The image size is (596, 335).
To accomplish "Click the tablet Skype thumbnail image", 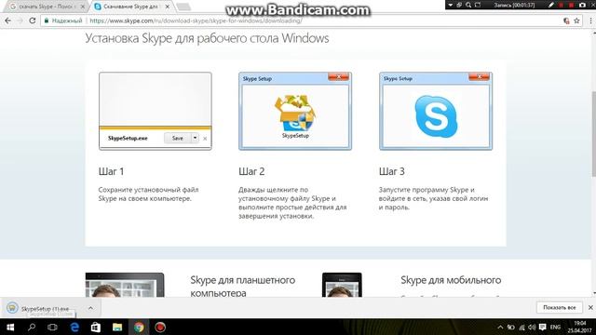I will [125, 285].
